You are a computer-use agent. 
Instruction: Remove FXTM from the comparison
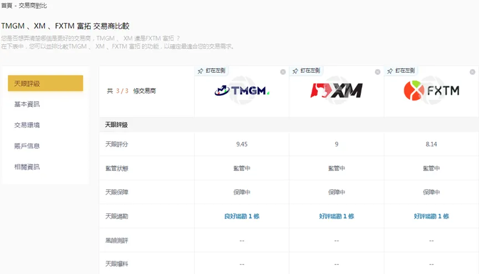coord(472,72)
